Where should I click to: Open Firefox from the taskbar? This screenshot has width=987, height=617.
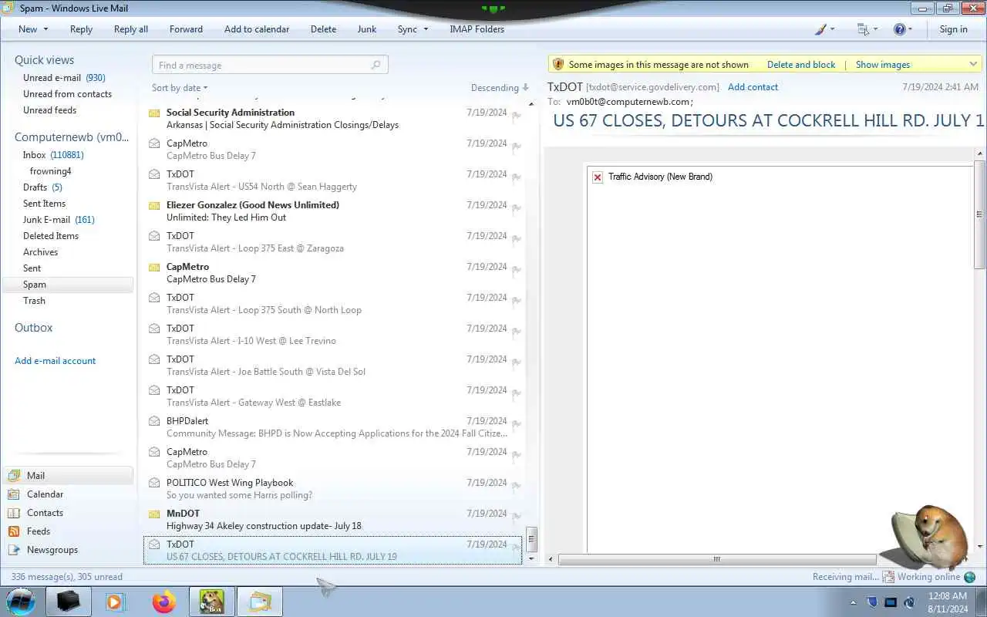[x=163, y=602]
